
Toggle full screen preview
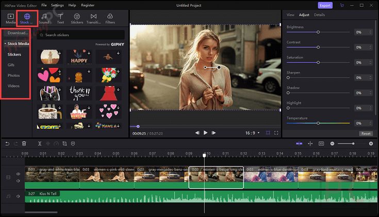[276, 132]
